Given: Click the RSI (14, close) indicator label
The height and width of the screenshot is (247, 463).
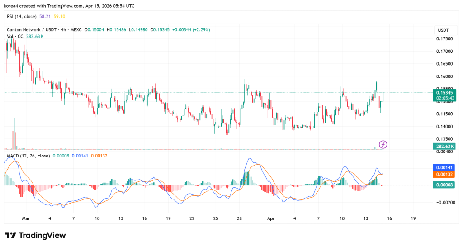Looking at the screenshot, I should click(22, 17).
